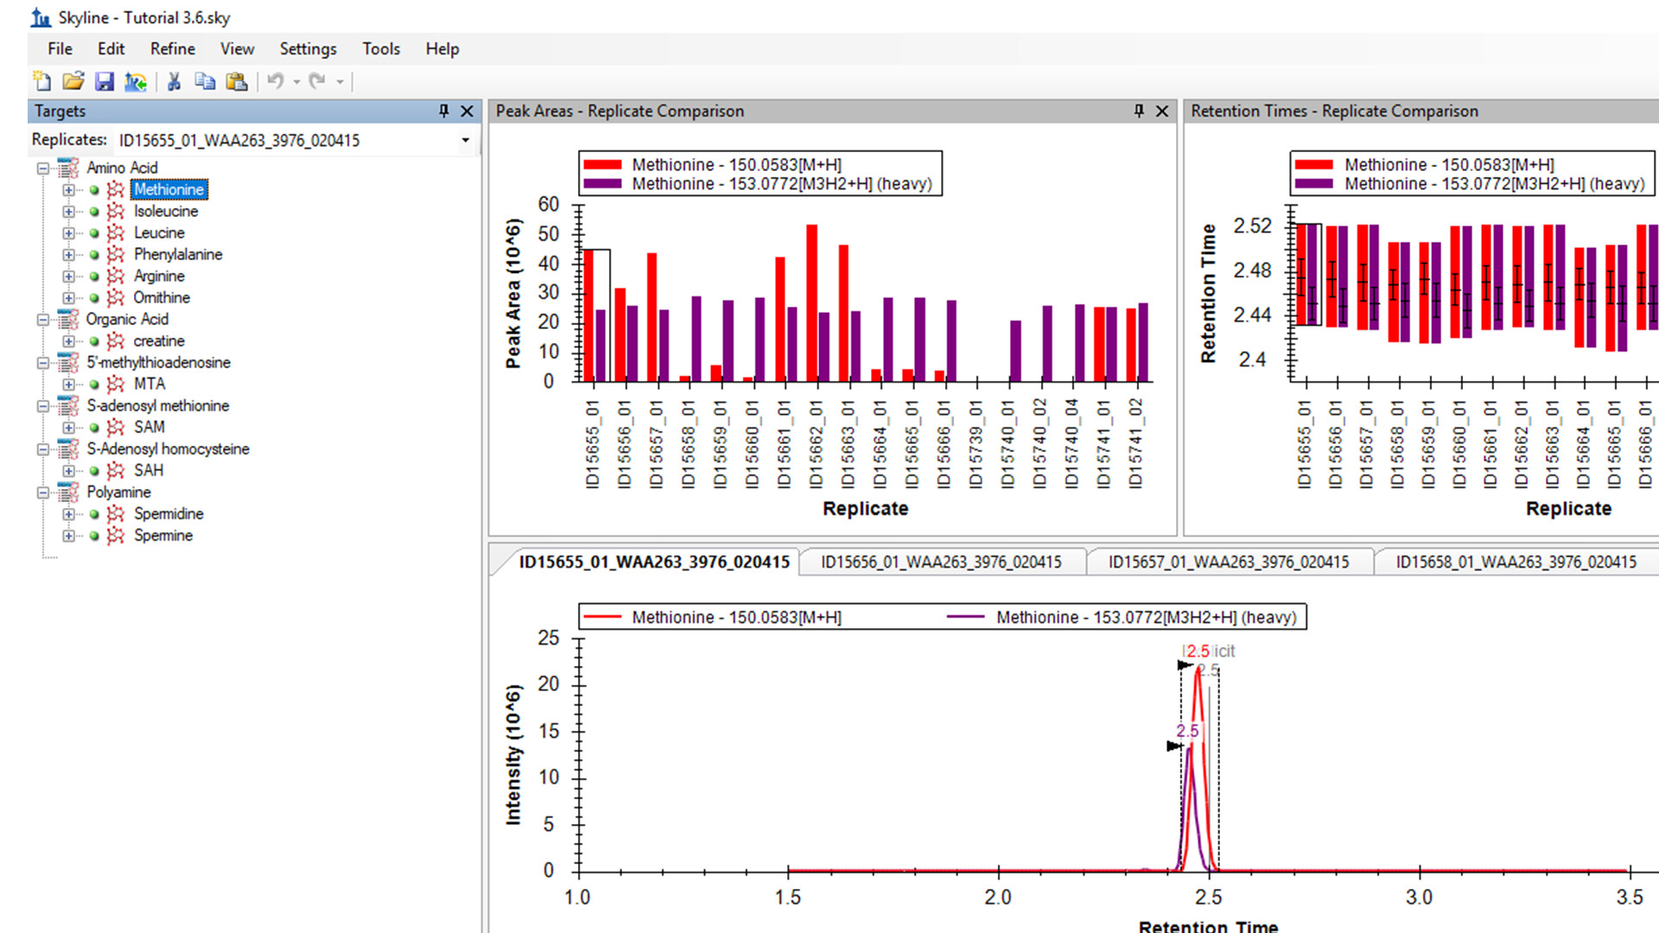Collapse the Amino Acid tree group
Screen dimensions: 1659x933
pyautogui.click(x=42, y=168)
